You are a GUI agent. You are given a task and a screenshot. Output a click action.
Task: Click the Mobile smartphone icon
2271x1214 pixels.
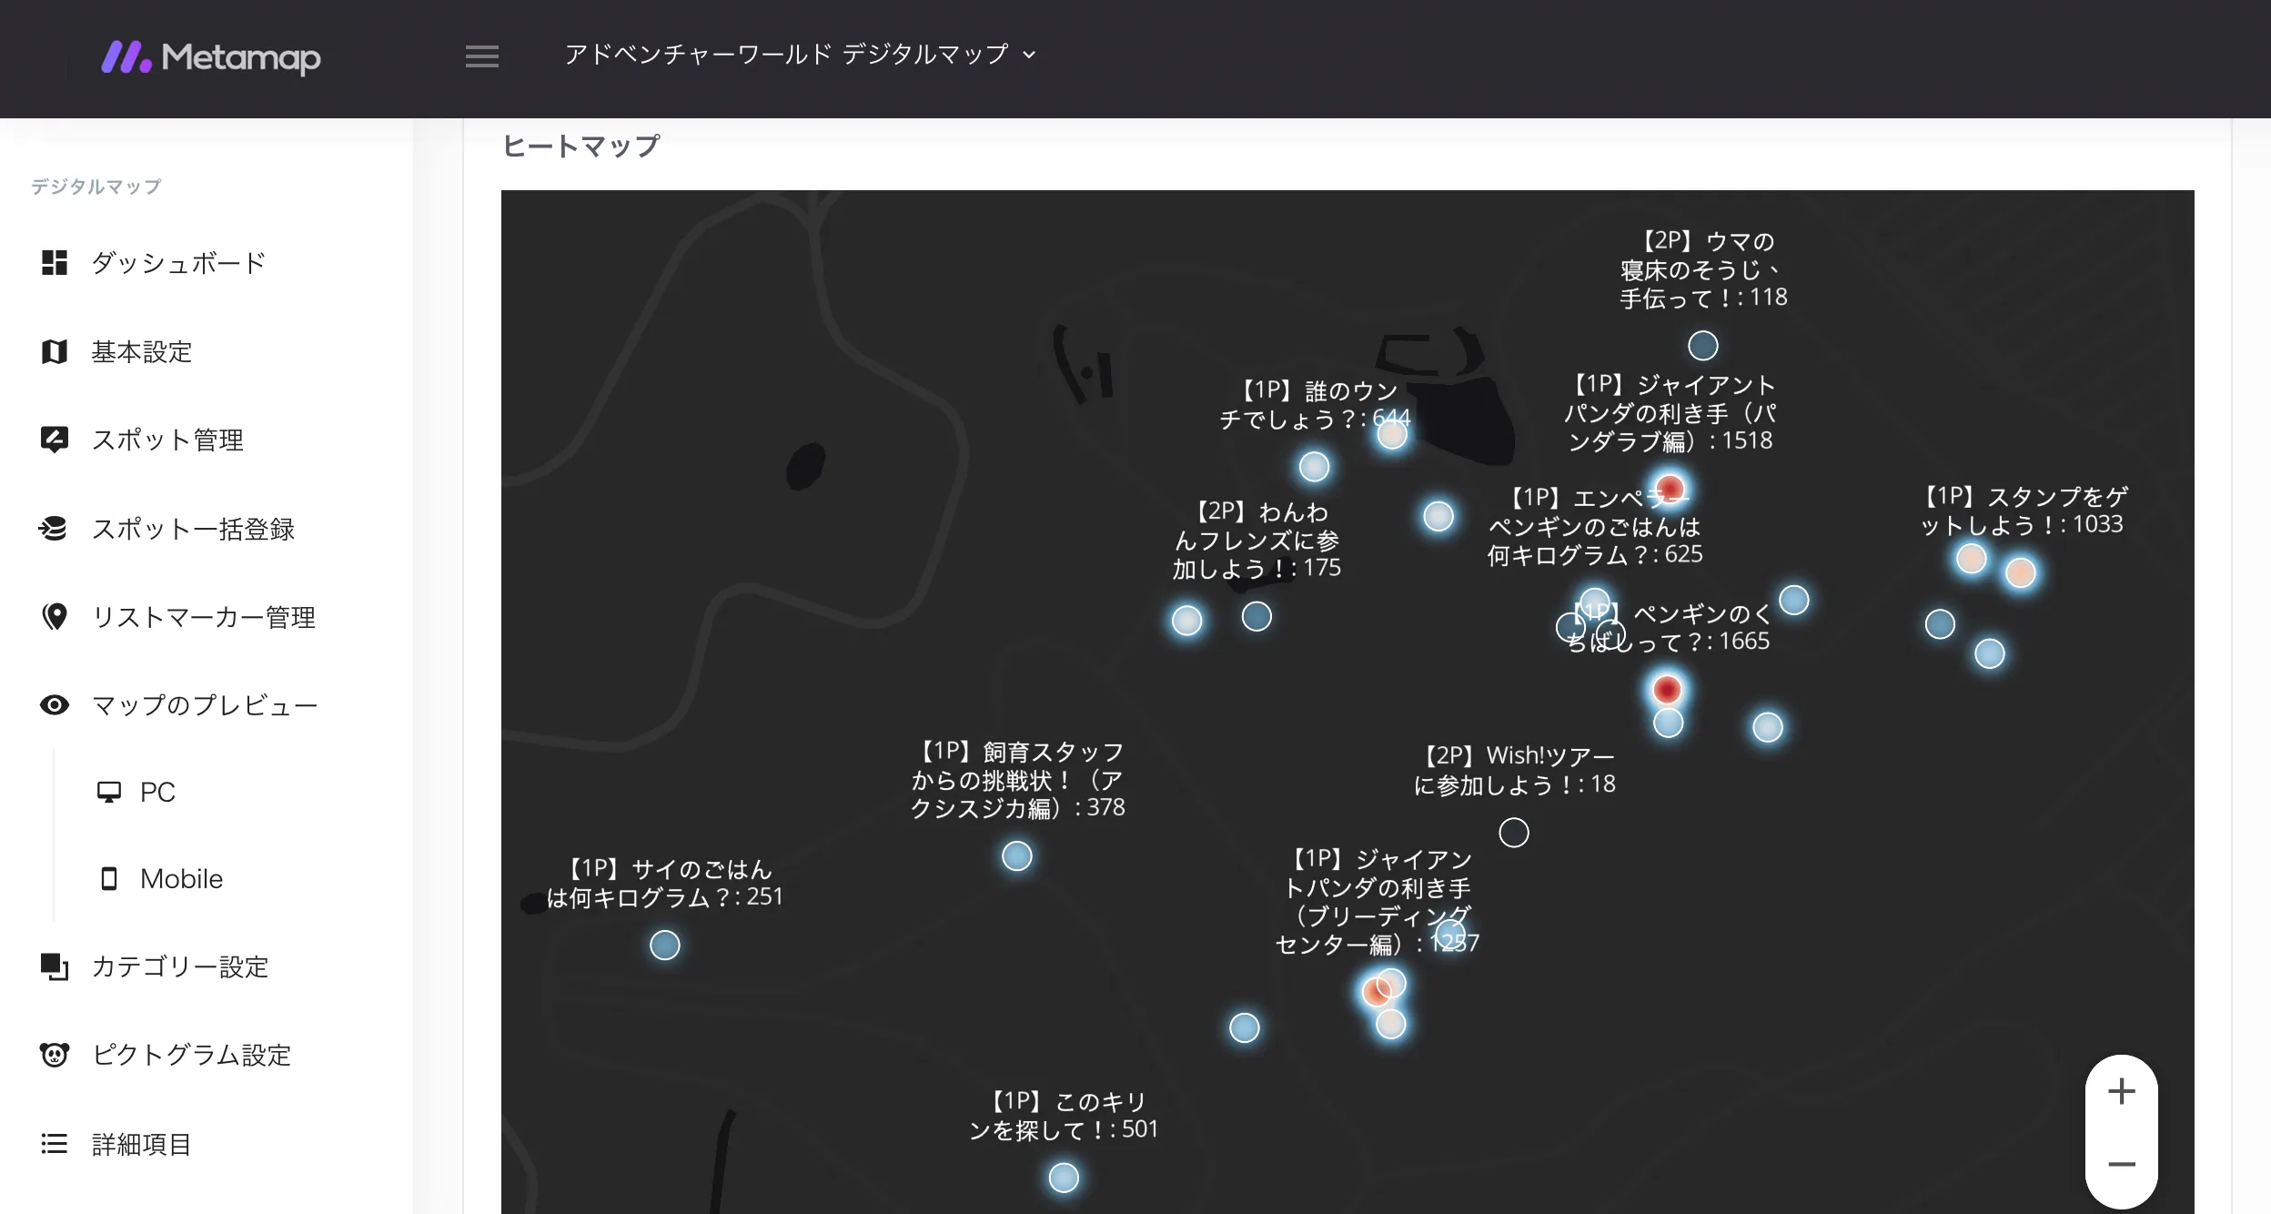point(110,877)
